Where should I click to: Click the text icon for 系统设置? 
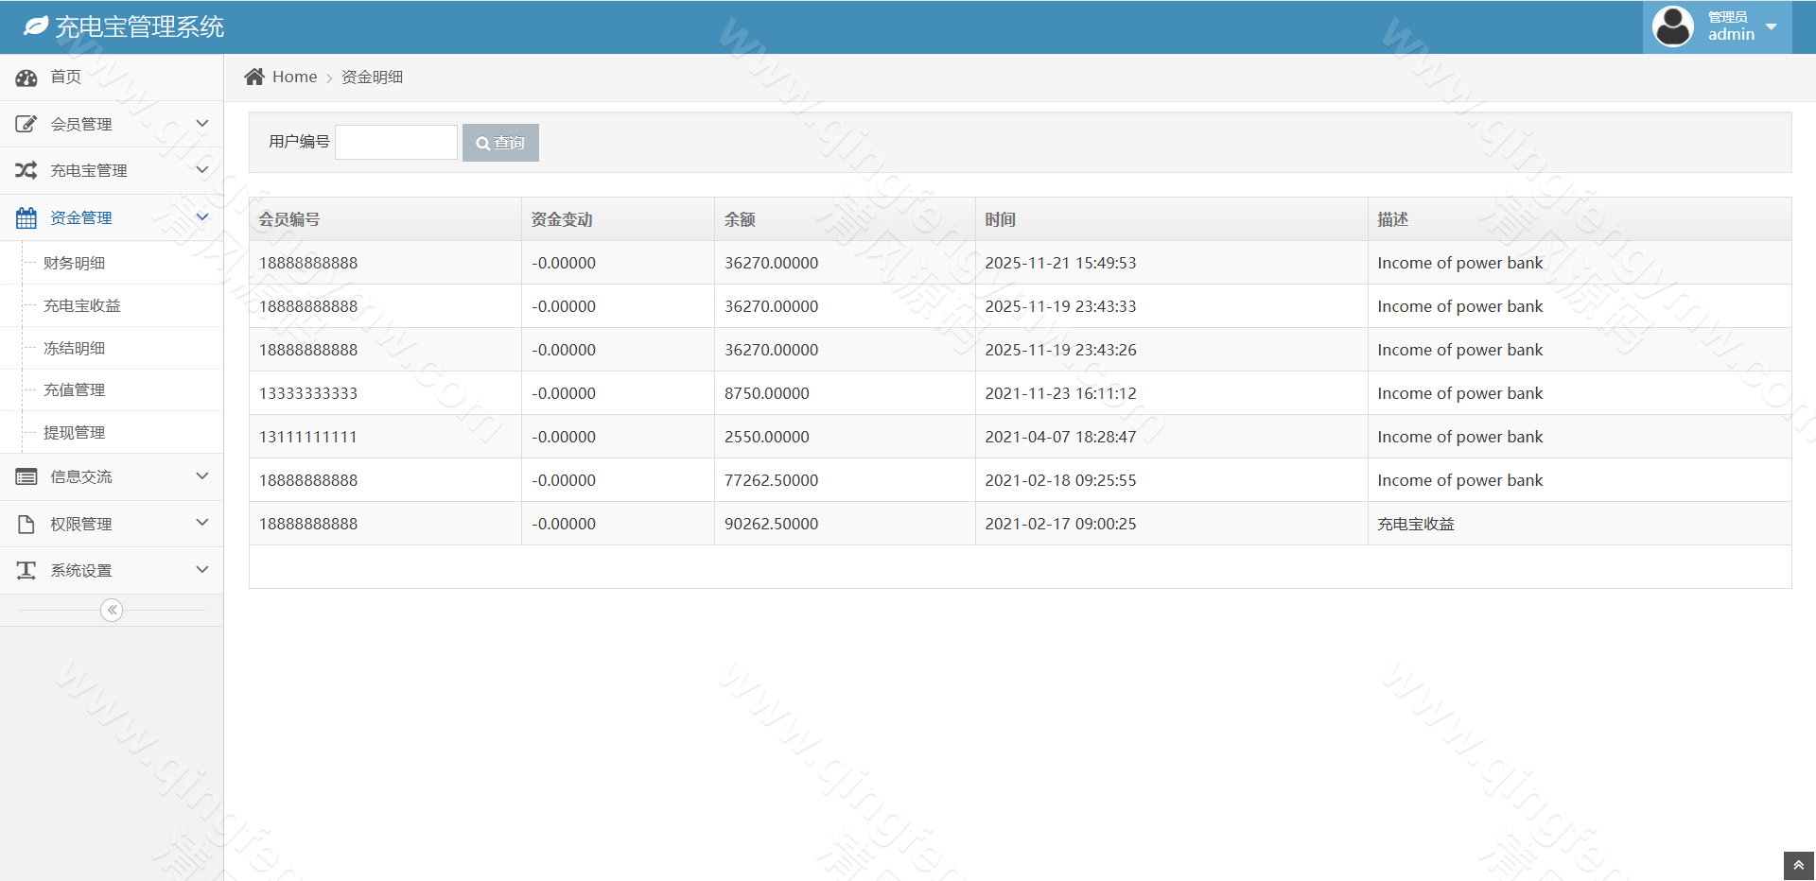26,570
